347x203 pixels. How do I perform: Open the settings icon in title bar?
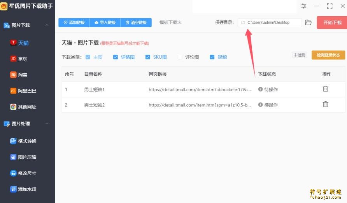304,6
